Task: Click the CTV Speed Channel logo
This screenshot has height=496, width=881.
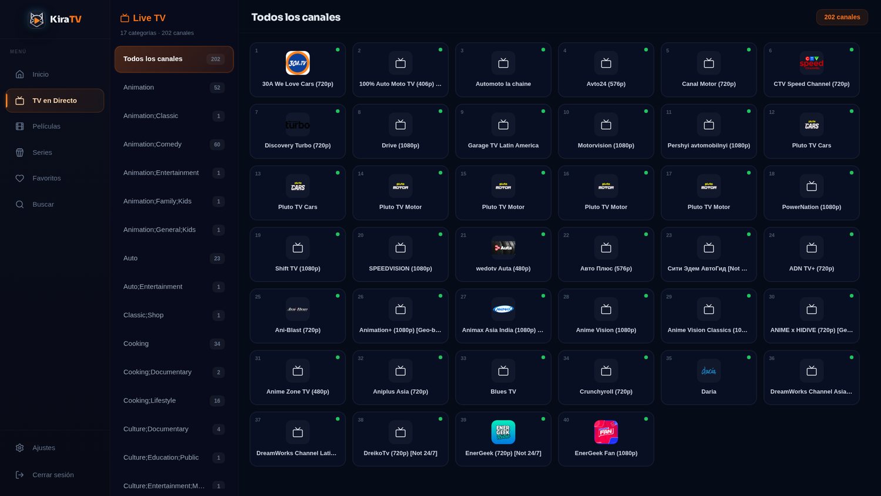Action: (x=812, y=63)
